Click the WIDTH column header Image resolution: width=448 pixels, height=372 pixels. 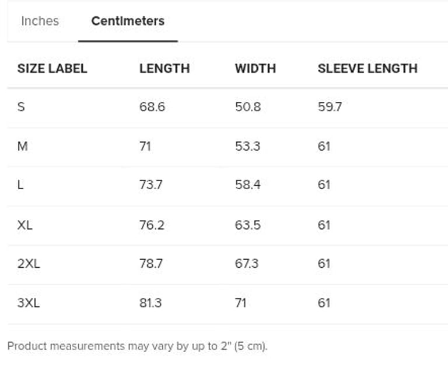[255, 68]
